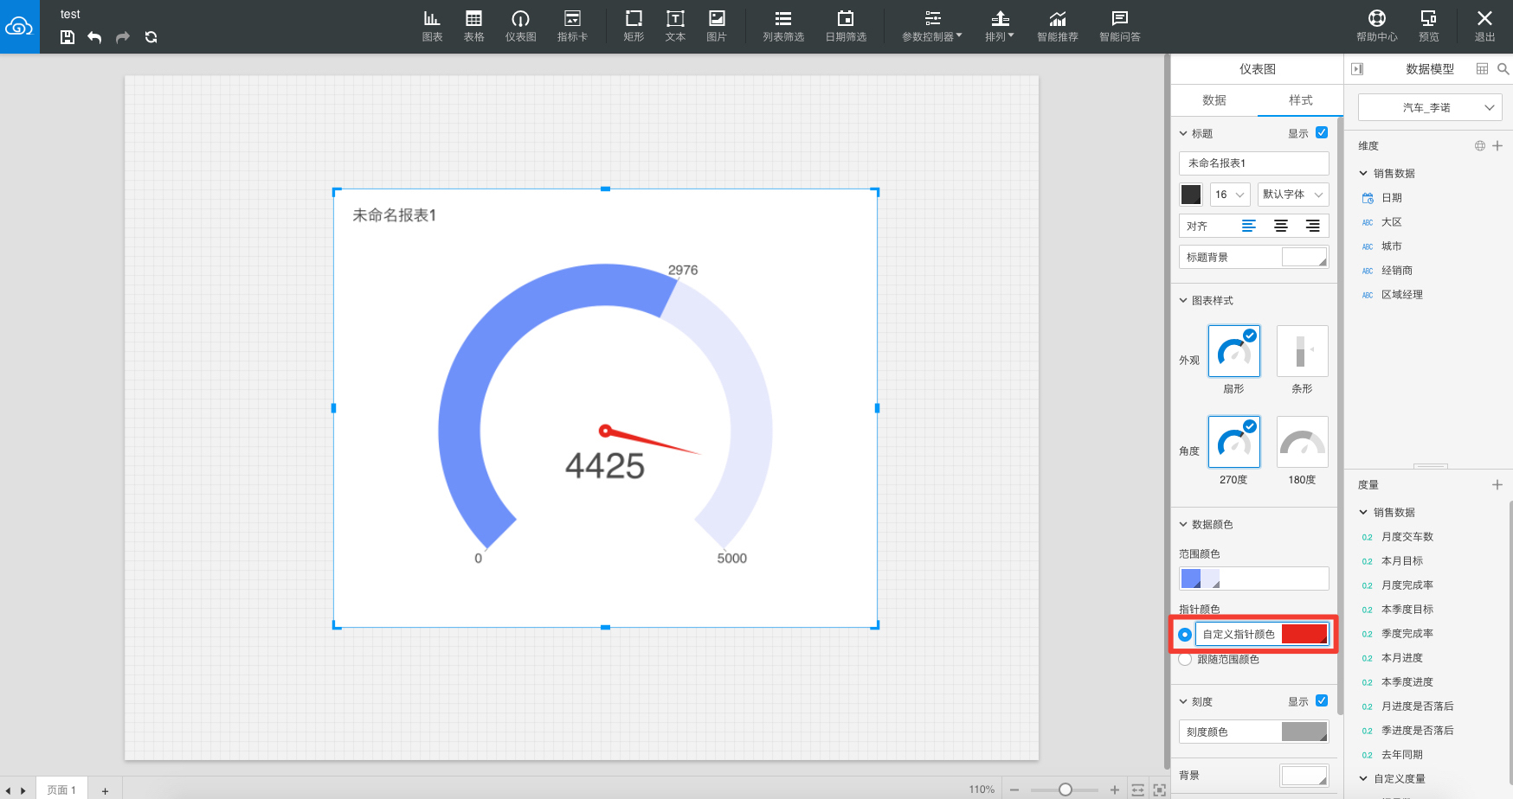
Task: Click the cloud logo icon
Action: (19, 27)
